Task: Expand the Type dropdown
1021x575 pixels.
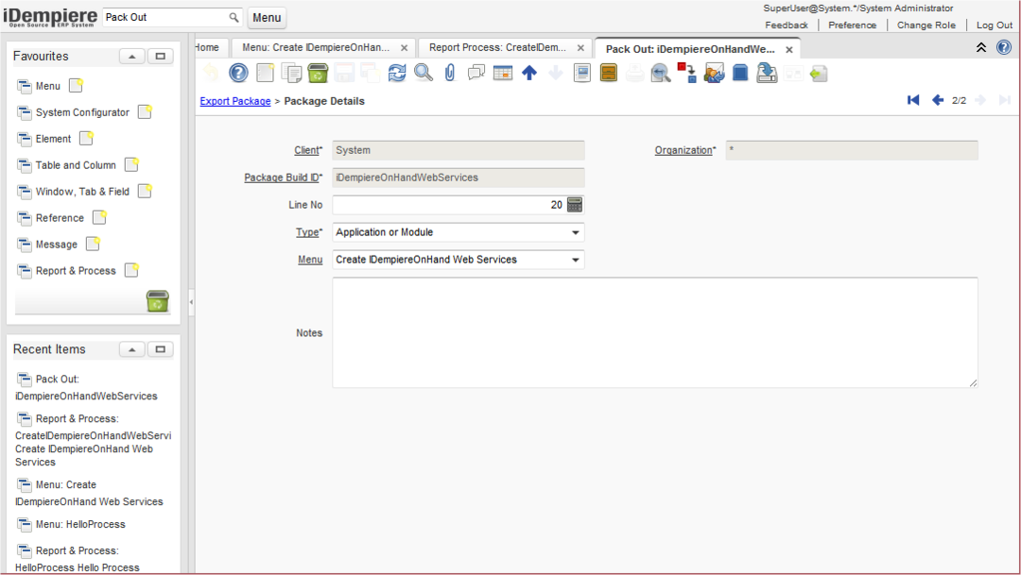Action: pos(575,232)
